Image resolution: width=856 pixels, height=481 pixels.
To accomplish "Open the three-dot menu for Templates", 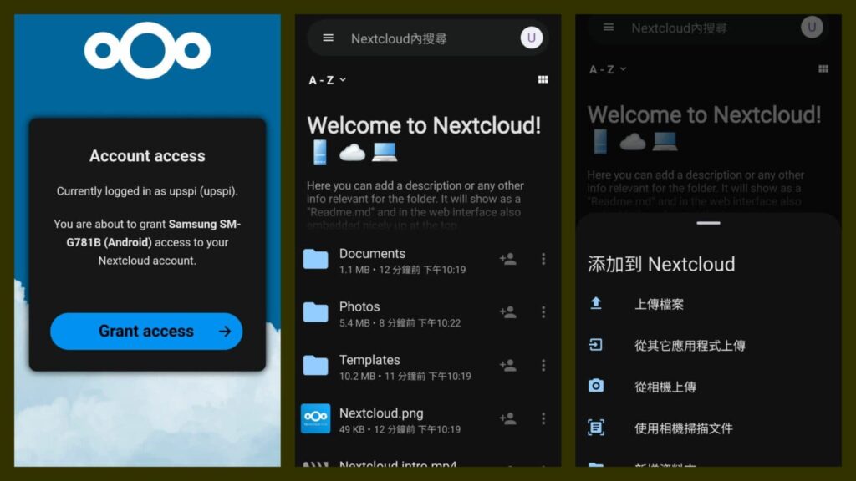I will 543,365.
